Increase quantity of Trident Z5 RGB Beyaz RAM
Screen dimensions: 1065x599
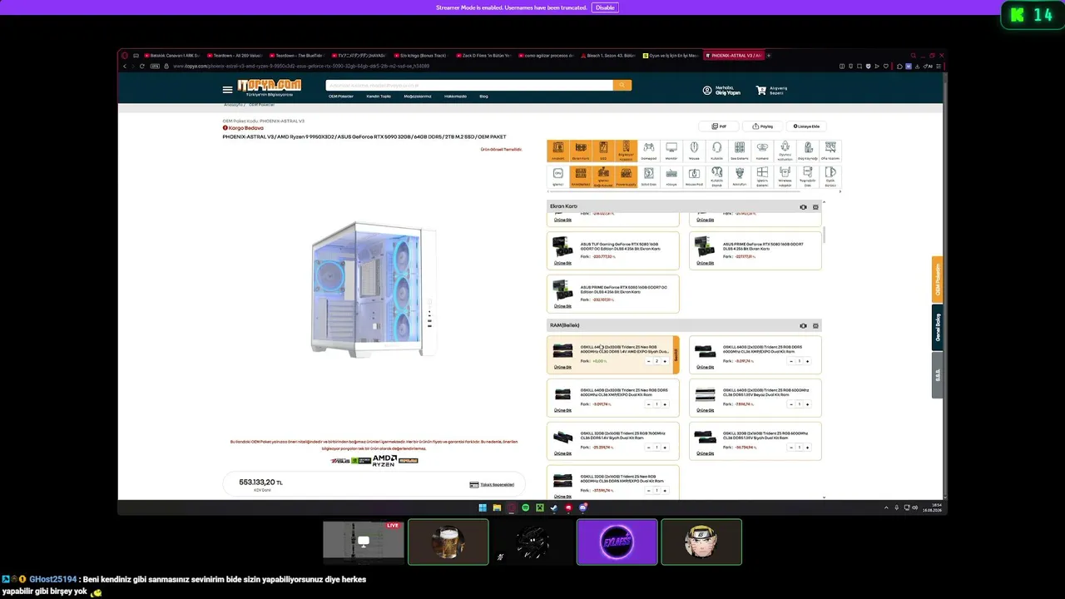click(x=807, y=404)
